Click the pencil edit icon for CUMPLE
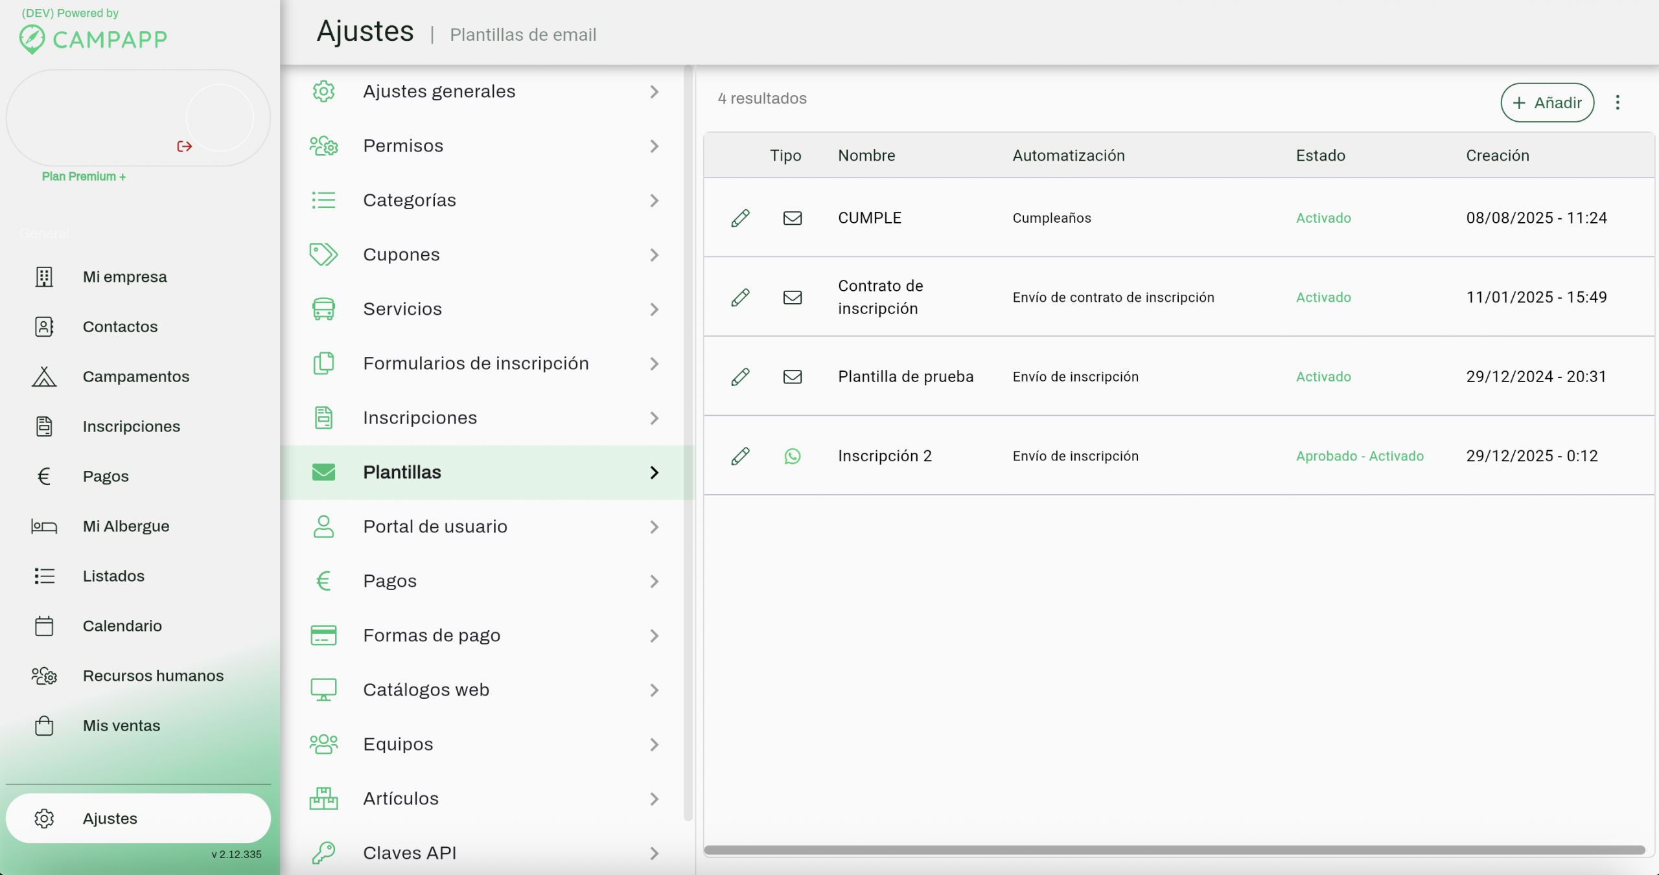This screenshot has width=1659, height=875. click(x=740, y=218)
